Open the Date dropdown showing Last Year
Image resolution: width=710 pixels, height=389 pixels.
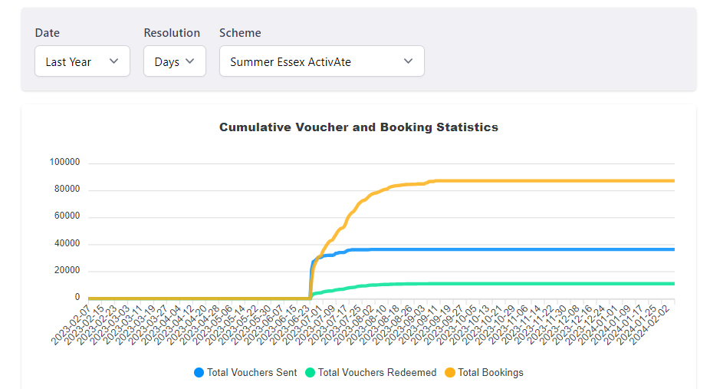pyautogui.click(x=82, y=61)
